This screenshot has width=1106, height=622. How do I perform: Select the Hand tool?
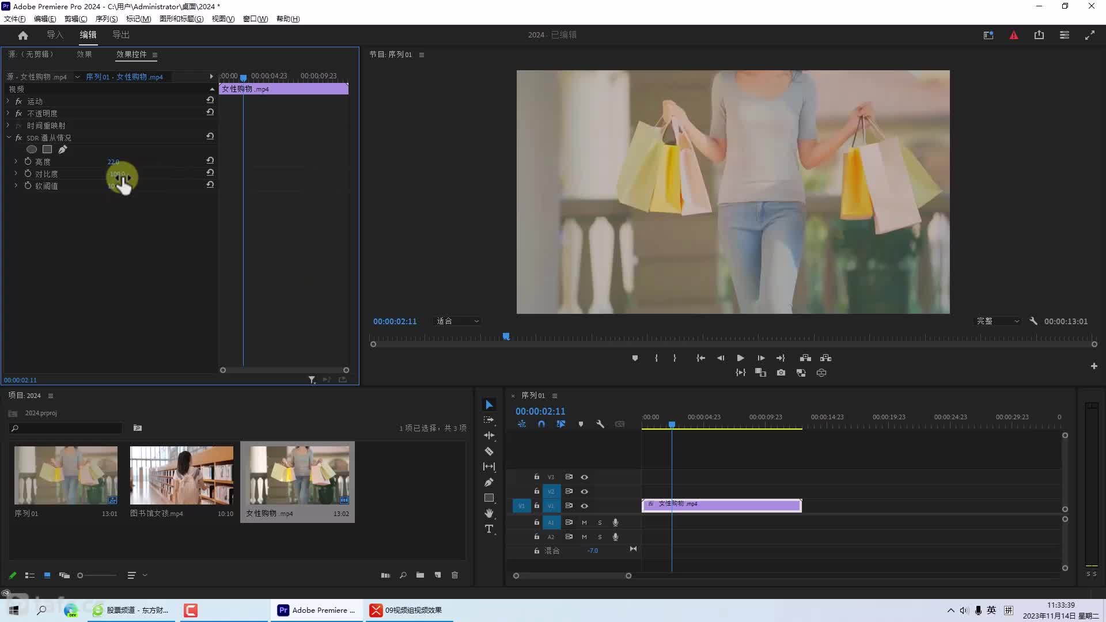pyautogui.click(x=489, y=513)
